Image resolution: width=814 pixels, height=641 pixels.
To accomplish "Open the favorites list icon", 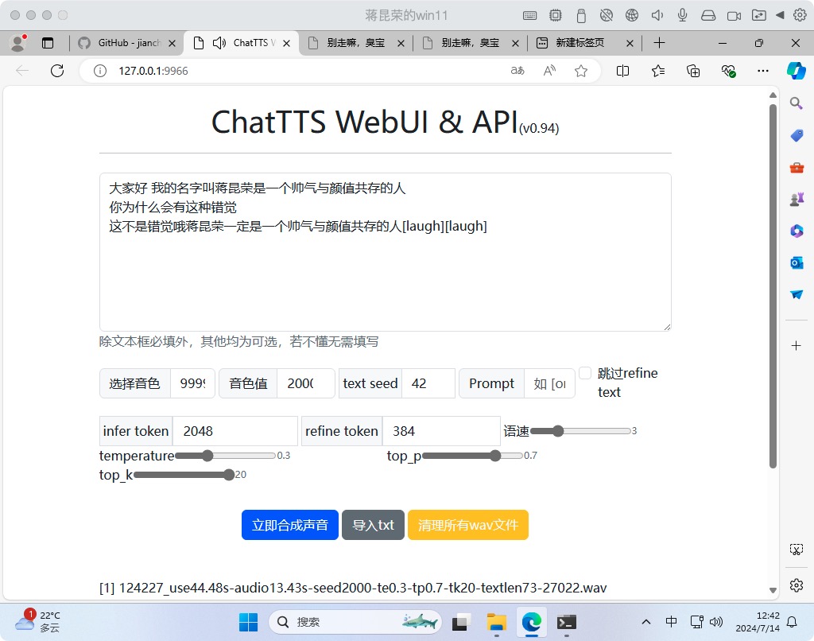I will (x=658, y=71).
